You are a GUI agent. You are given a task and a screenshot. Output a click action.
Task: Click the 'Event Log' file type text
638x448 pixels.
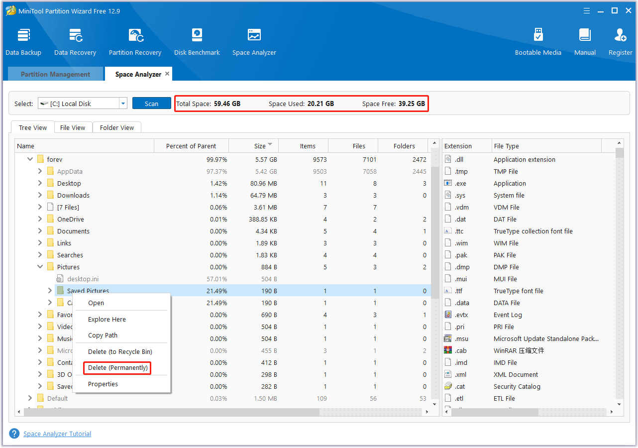tap(508, 315)
